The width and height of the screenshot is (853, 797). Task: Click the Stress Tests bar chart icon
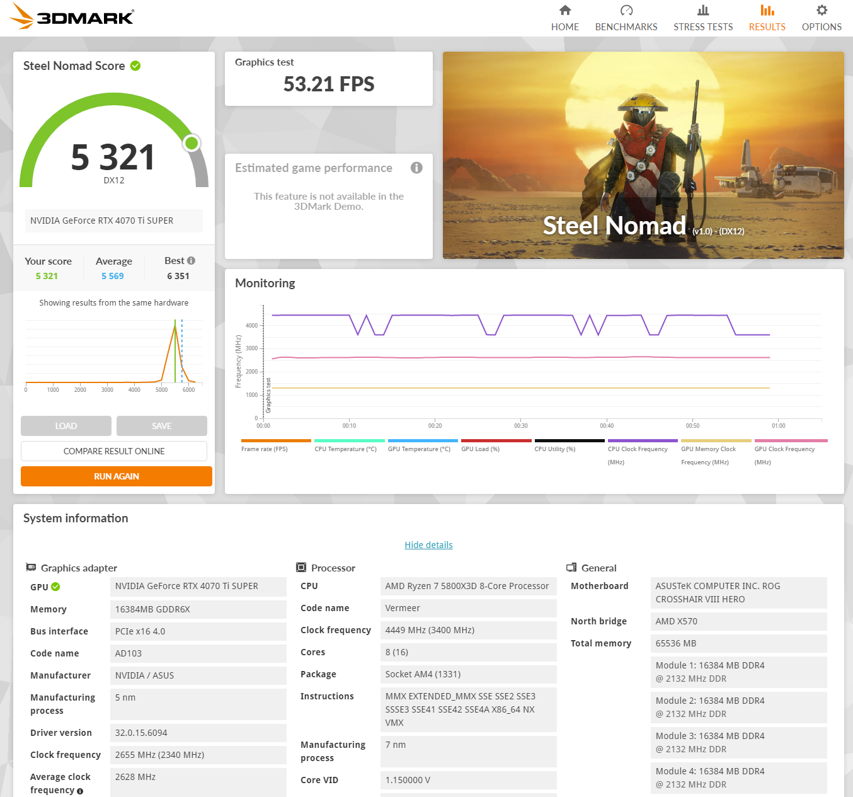click(703, 10)
